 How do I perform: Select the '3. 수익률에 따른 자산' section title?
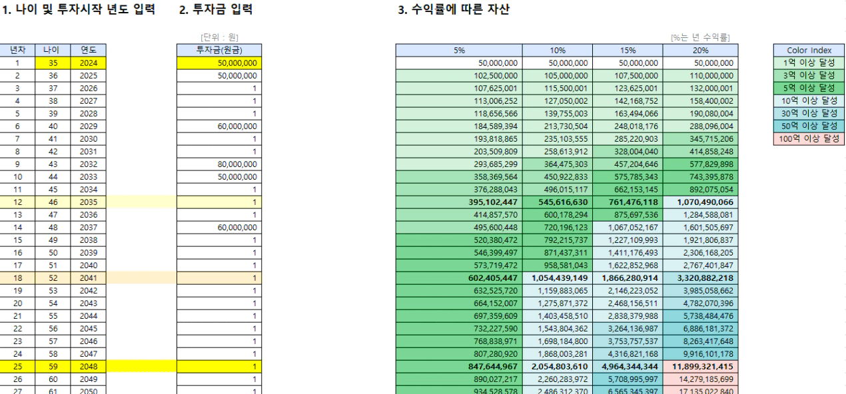[x=454, y=10]
